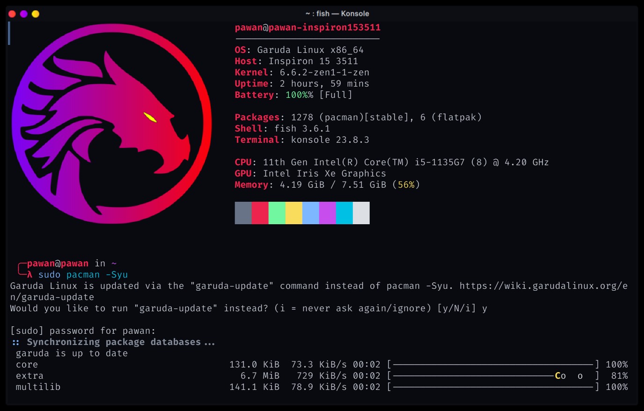Click the red close window button
644x411 pixels.
coord(12,14)
